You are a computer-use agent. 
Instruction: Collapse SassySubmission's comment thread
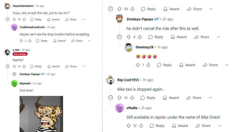7,19
